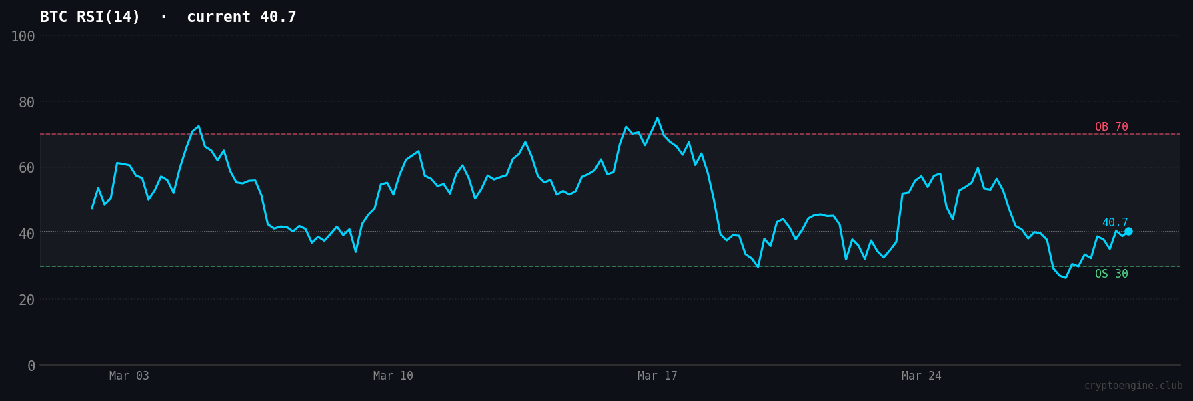Image resolution: width=1193 pixels, height=401 pixels.
Task: Click the first point of the RSI line
Action: (x=92, y=208)
